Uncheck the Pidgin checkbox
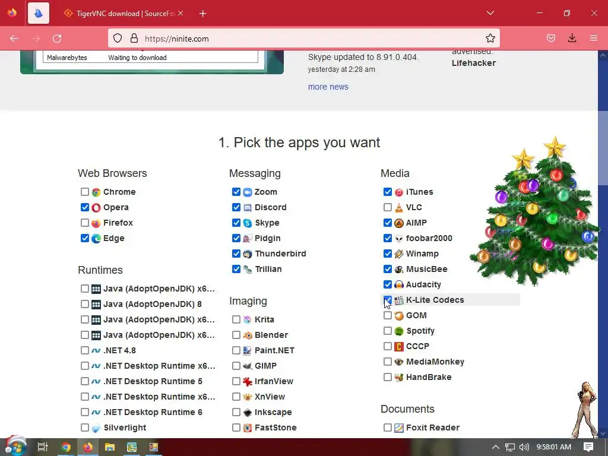Viewport: 608px width, 456px height. coord(236,238)
